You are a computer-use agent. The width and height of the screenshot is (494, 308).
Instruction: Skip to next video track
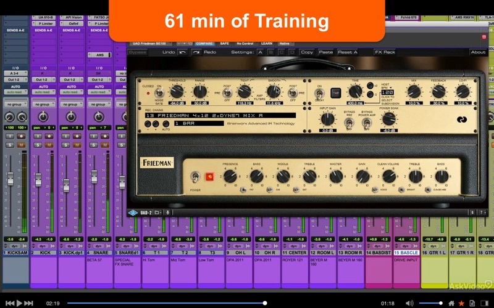click(x=28, y=303)
